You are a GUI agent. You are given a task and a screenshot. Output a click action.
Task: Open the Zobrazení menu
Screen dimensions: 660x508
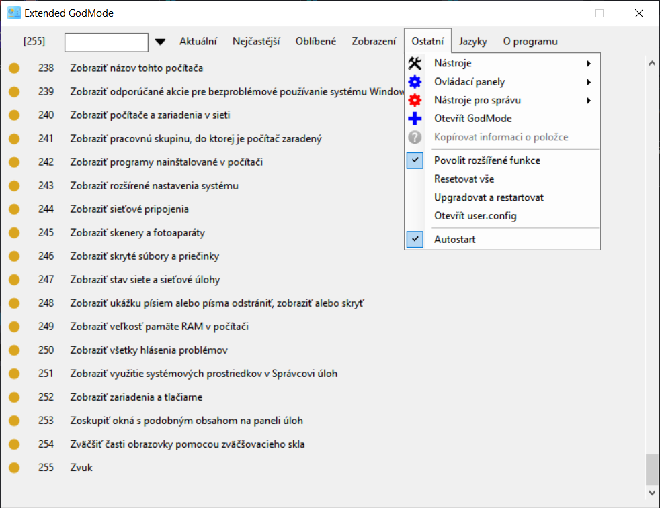[374, 42]
